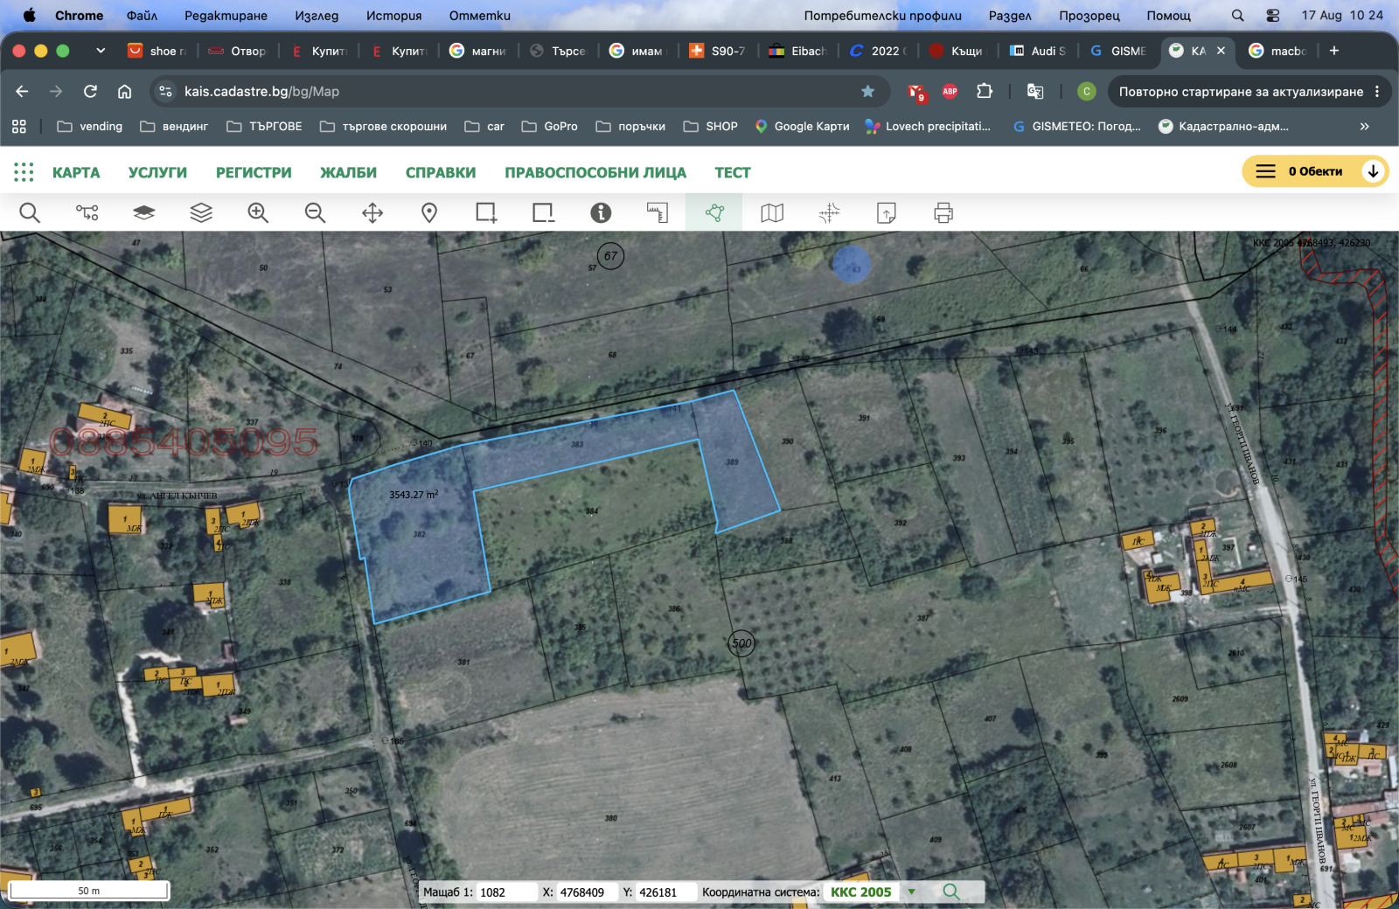Open the УСЛУГИ menu tab
The image size is (1399, 909).
[x=157, y=172]
